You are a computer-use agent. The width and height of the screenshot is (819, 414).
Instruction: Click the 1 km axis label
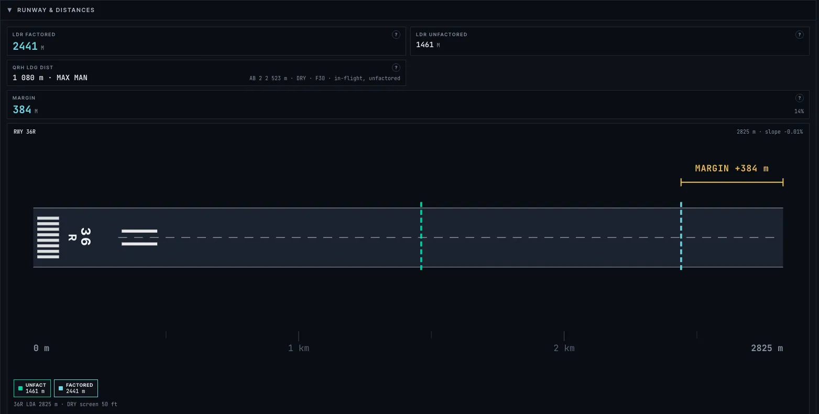(x=299, y=348)
